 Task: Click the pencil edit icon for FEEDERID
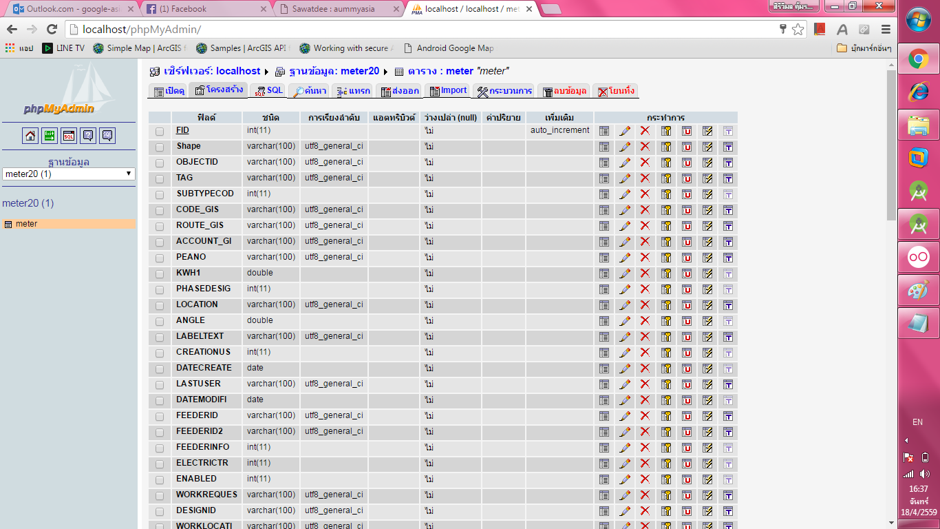[x=625, y=416]
